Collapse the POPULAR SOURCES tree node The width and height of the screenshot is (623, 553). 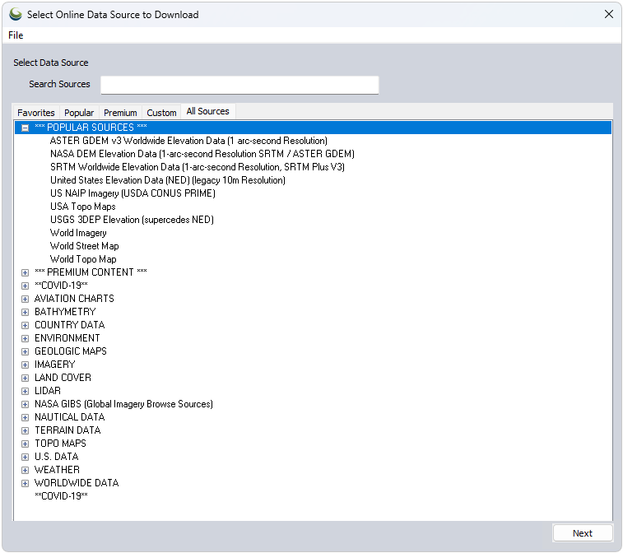(x=26, y=128)
